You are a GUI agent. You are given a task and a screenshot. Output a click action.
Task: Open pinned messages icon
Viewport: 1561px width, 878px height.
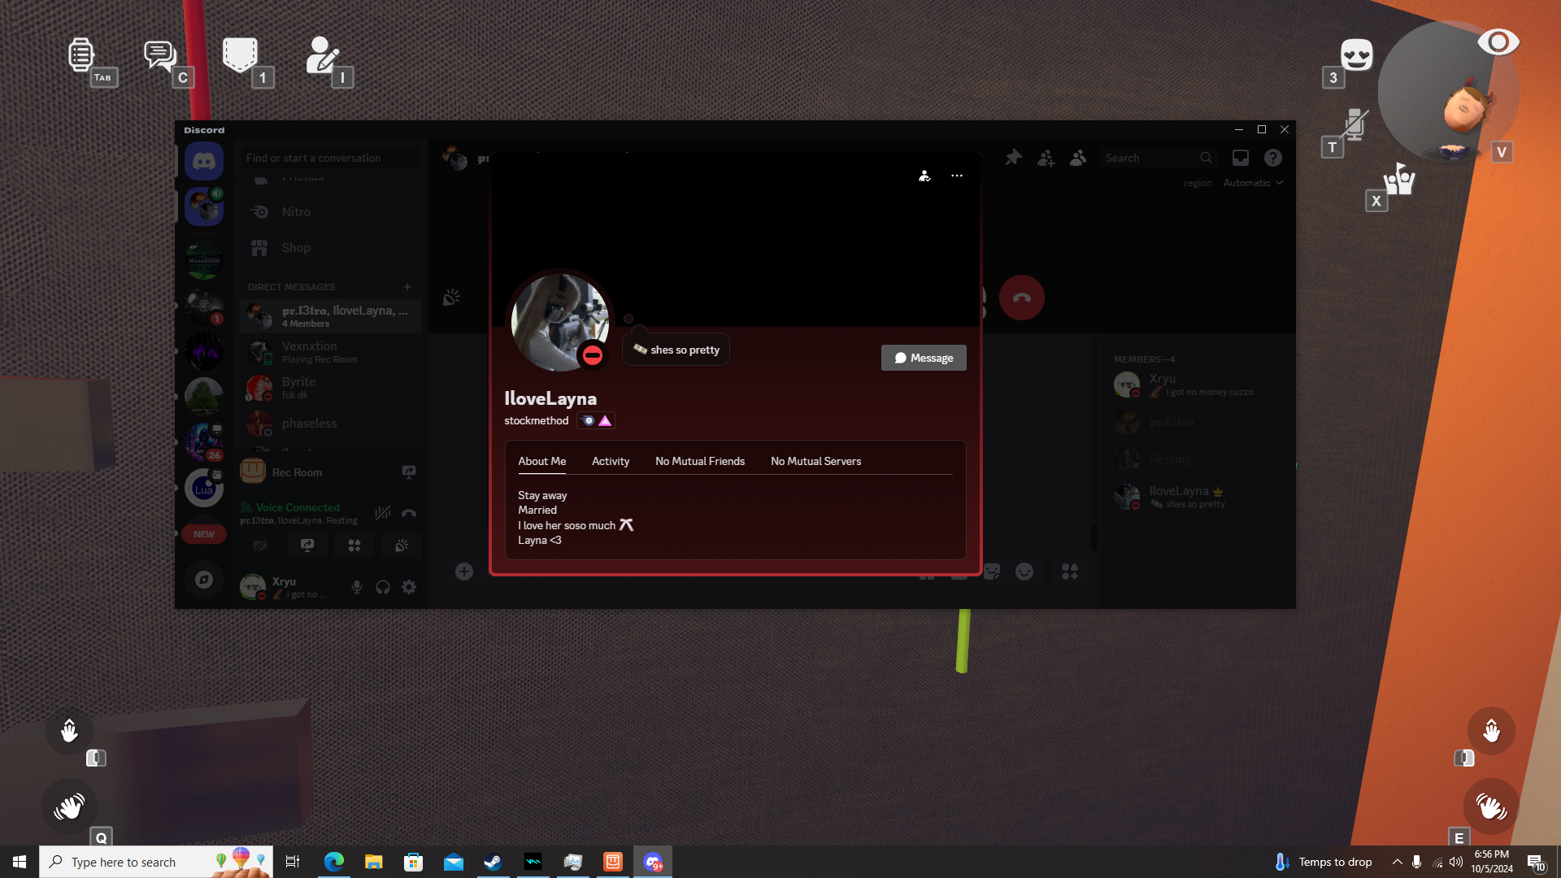click(x=1013, y=158)
